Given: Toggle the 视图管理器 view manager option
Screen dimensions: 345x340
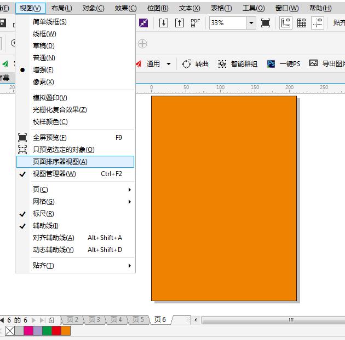Looking at the screenshot, I should click(x=54, y=174).
